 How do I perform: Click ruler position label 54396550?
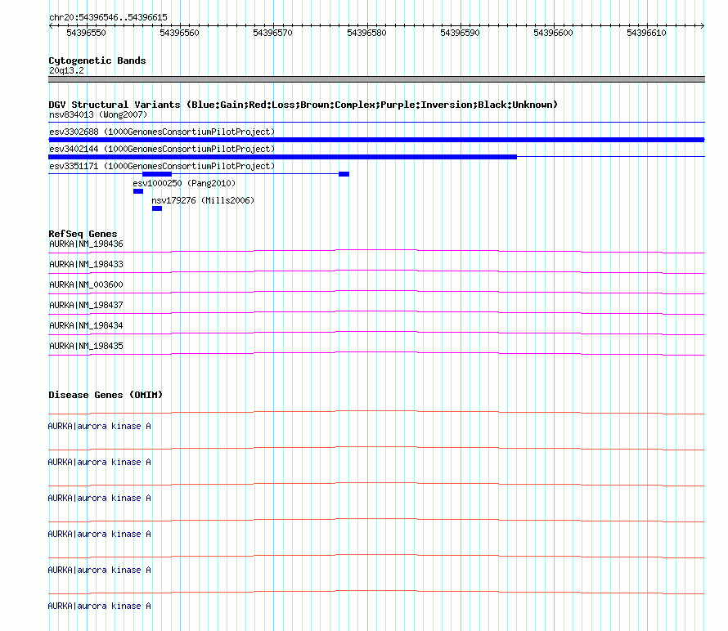pos(87,33)
